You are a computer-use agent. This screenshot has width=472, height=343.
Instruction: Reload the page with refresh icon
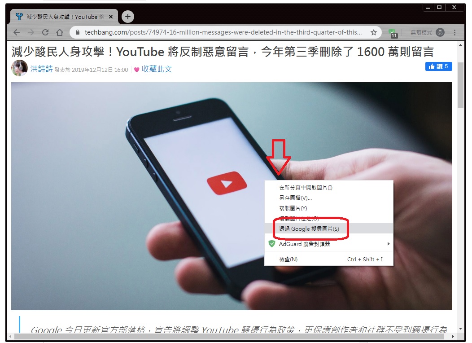pos(45,32)
